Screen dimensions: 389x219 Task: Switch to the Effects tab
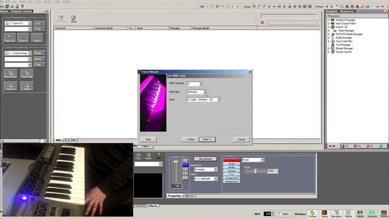pyautogui.click(x=153, y=206)
